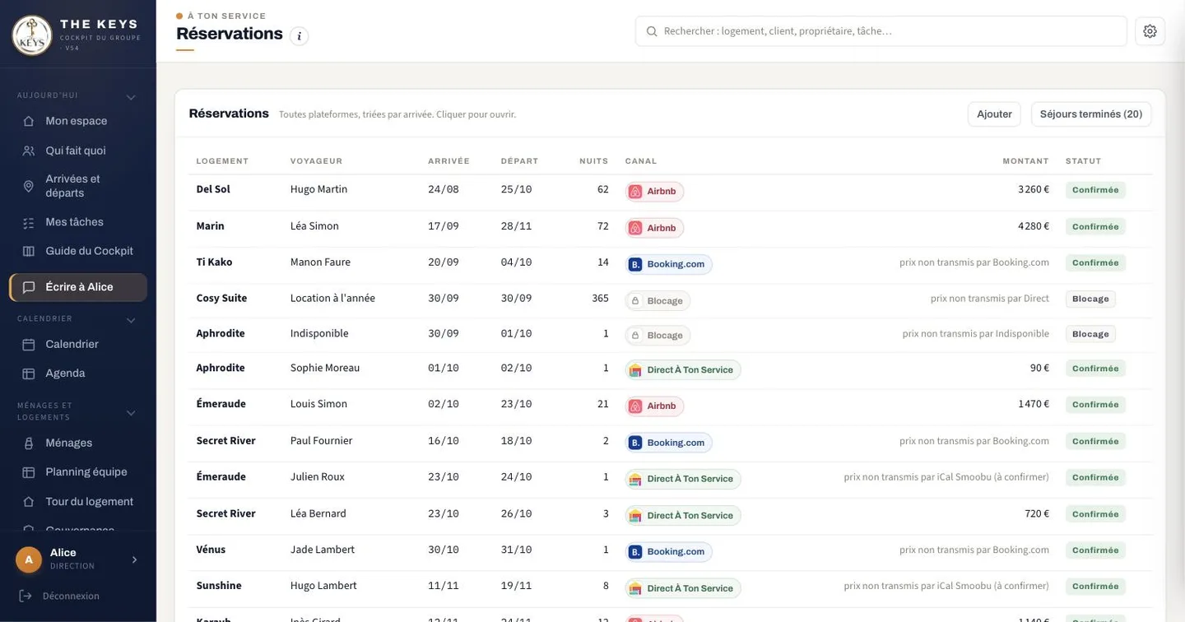Image resolution: width=1185 pixels, height=622 pixels.
Task: Click Confirmée status for Jade Lambert
Action: point(1095,550)
